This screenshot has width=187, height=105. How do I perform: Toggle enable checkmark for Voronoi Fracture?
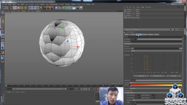click(x=139, y=17)
